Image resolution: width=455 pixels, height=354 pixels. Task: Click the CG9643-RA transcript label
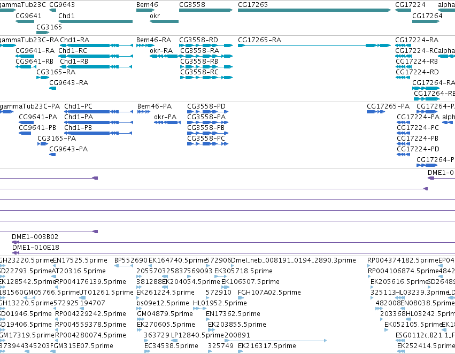69,83
